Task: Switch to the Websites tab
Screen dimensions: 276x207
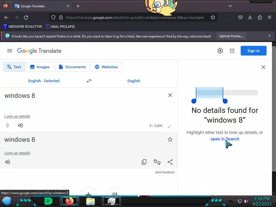Action: [x=106, y=67]
